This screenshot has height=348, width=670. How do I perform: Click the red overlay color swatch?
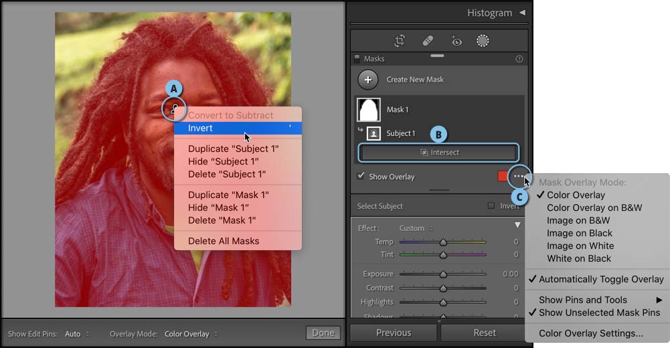503,176
